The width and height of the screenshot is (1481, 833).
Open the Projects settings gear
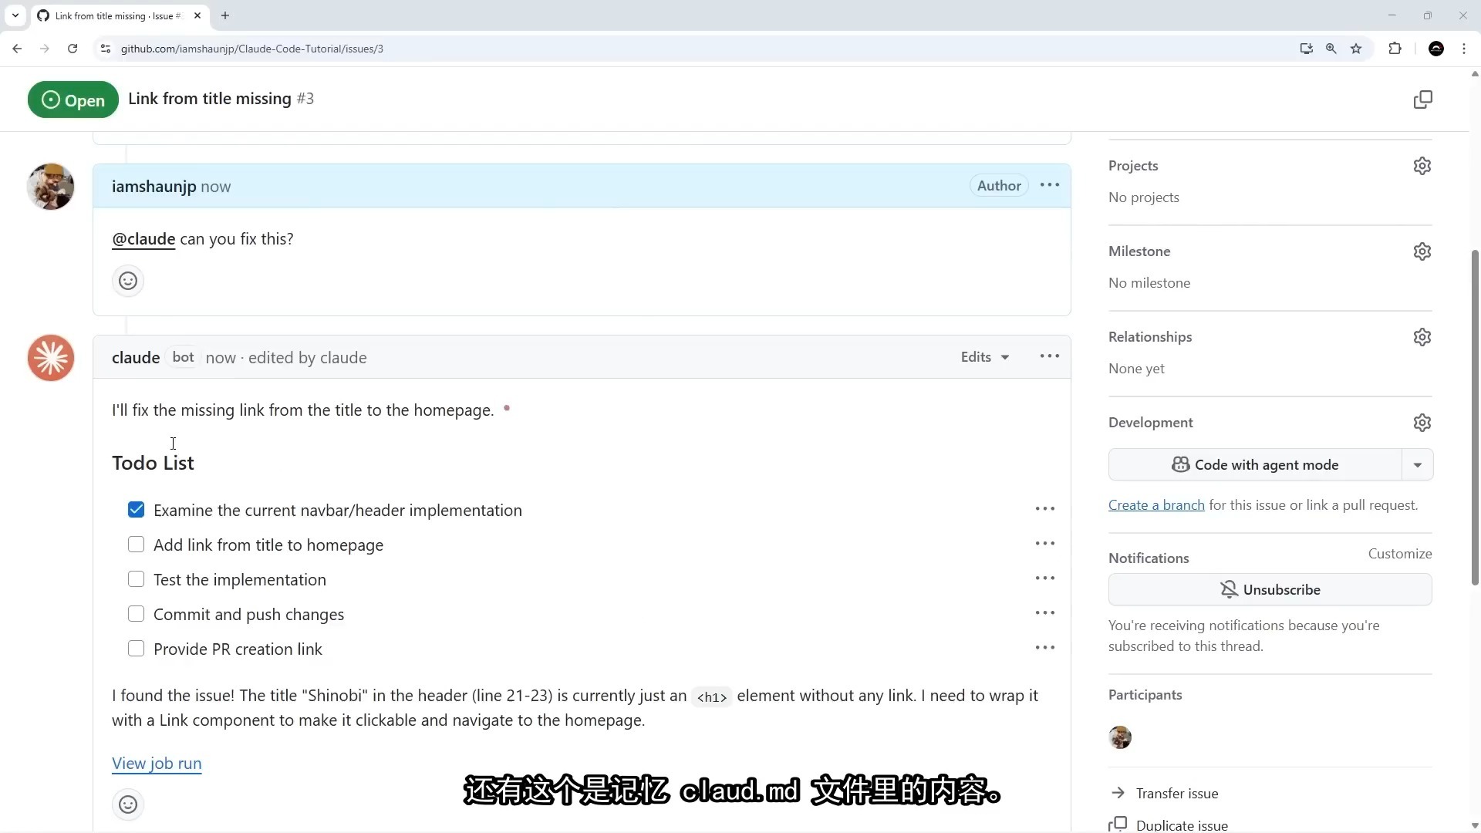point(1422,166)
